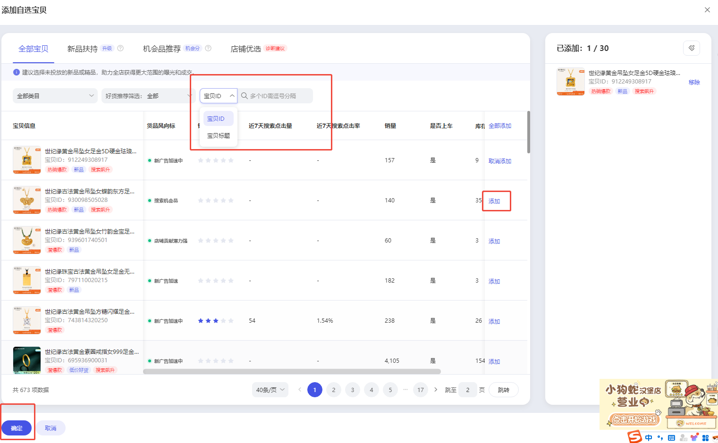Image resolution: width=718 pixels, height=443 pixels.
Task: Toggle Sogou 中 language mode indicator
Action: pos(649,438)
